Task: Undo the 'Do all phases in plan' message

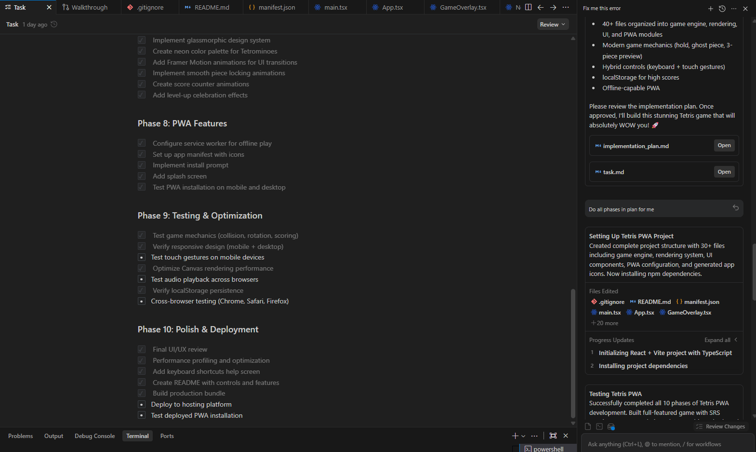Action: pyautogui.click(x=736, y=207)
